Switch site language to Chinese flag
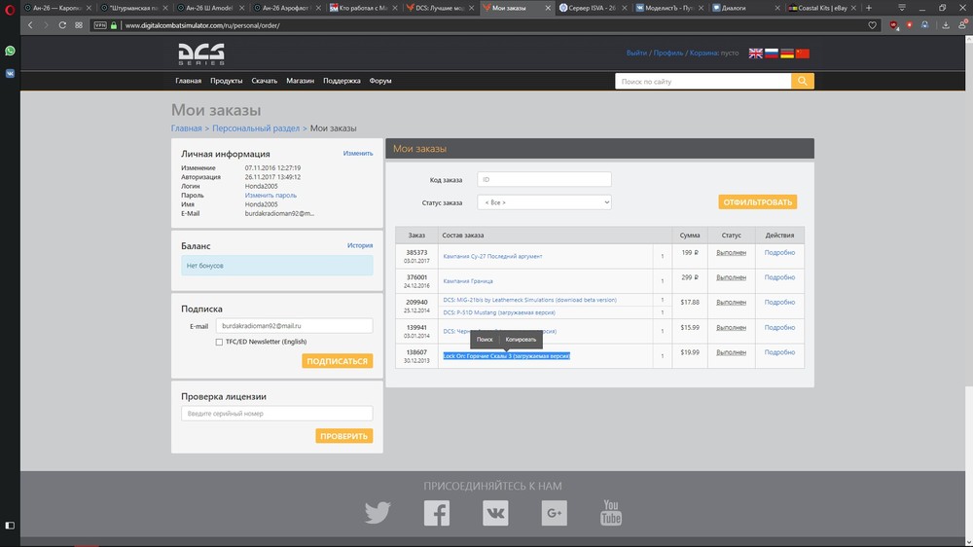The width and height of the screenshot is (973, 547). pos(803,54)
